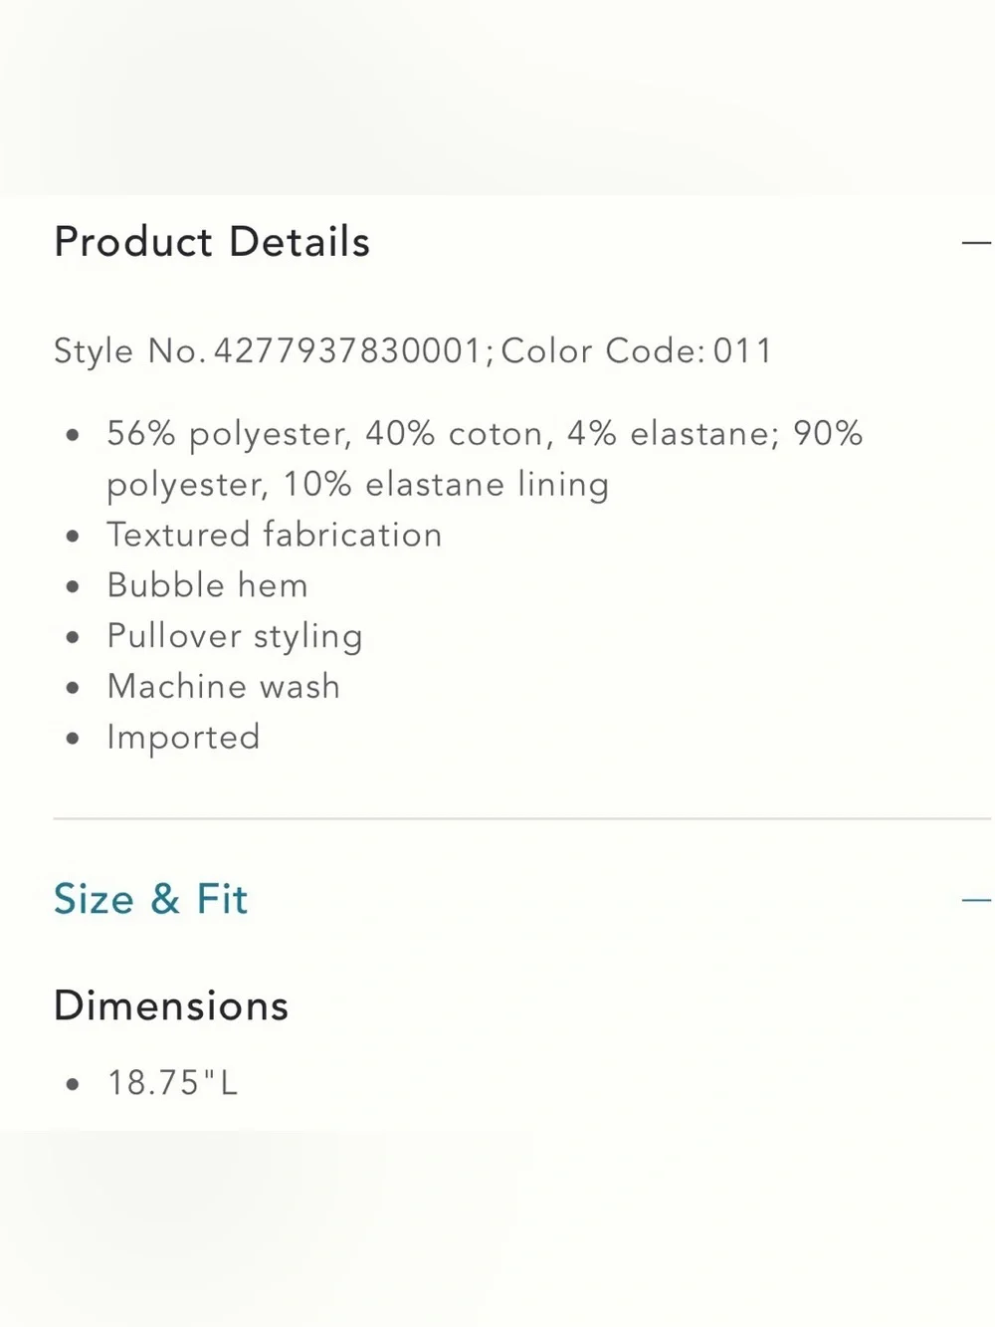
Task: Click the Size & Fit section heading
Action: (150, 899)
